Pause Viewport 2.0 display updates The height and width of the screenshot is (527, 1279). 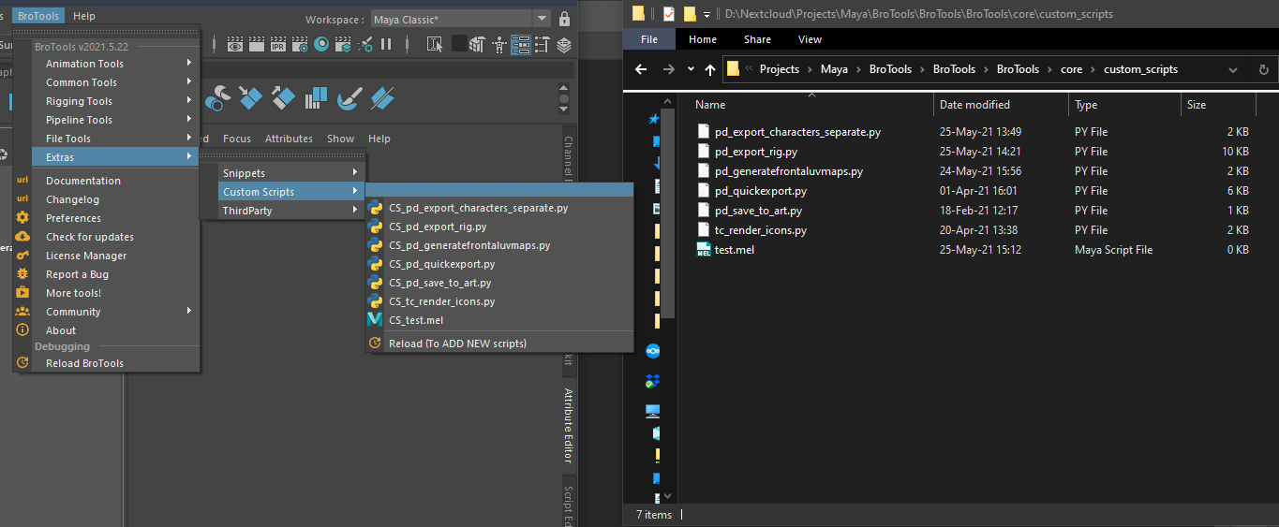click(x=386, y=44)
